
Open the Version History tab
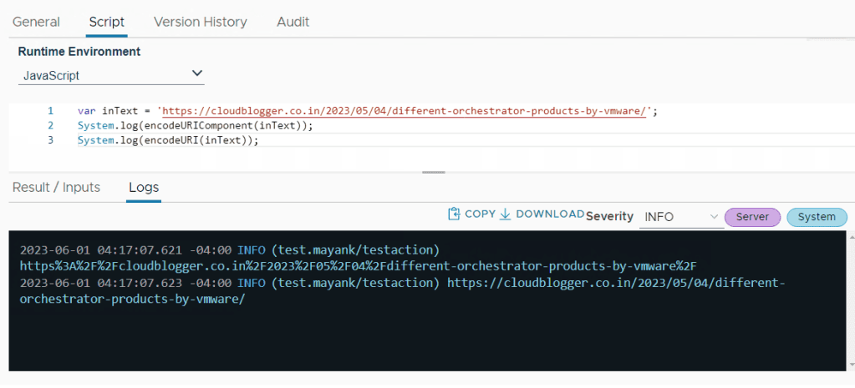tap(200, 22)
